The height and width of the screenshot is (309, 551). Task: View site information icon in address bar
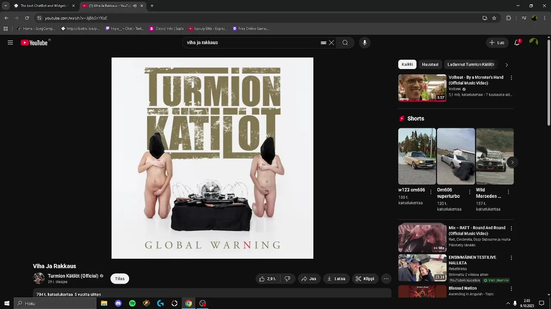[39, 18]
